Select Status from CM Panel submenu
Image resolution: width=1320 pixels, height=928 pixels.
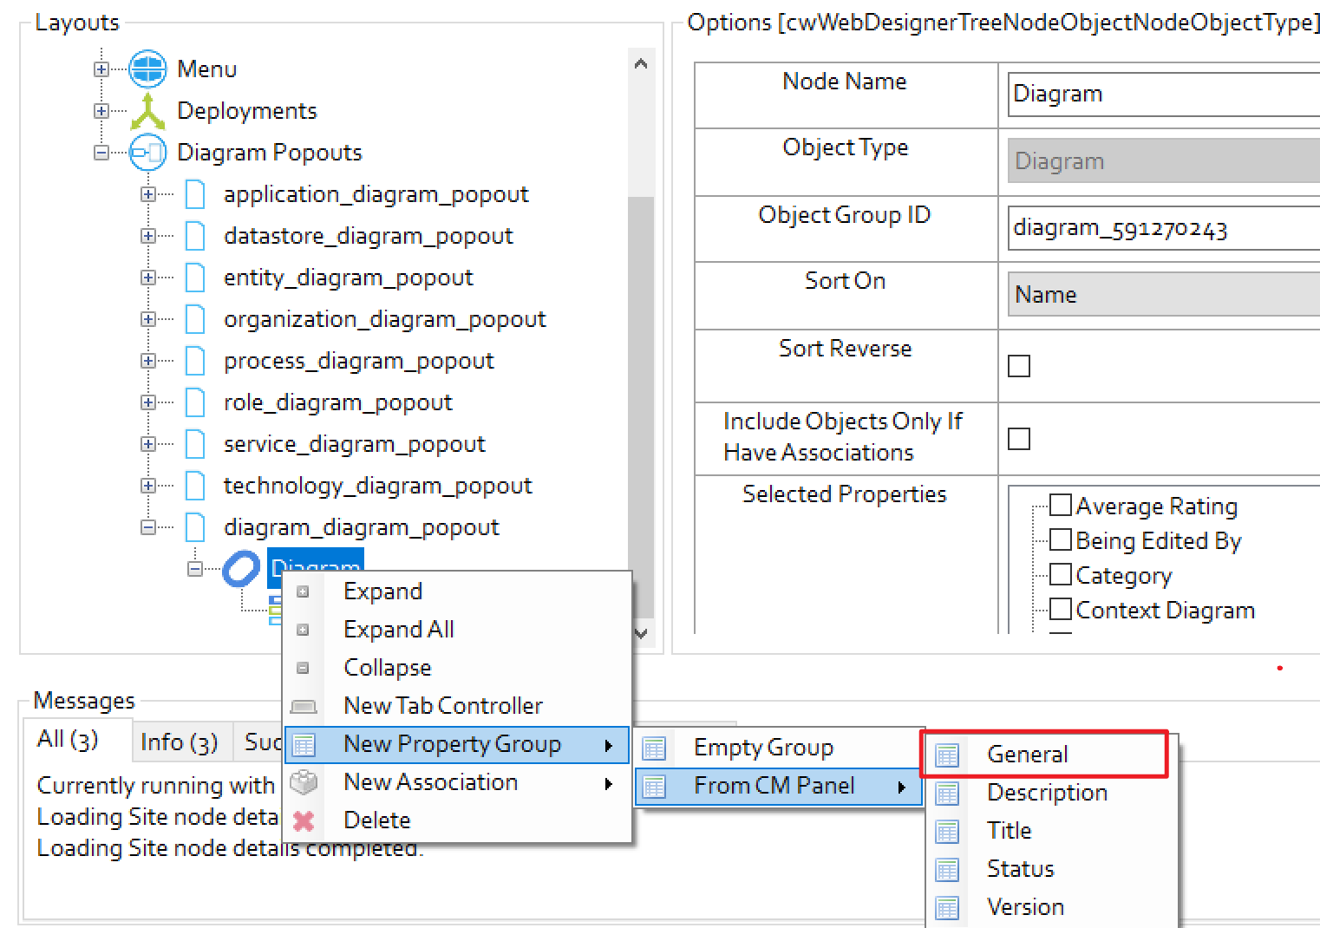coord(1051,870)
